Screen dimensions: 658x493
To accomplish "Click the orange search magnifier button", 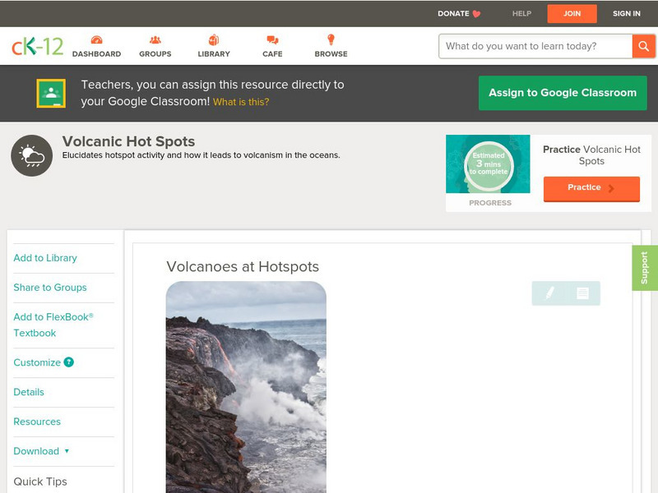I will click(x=642, y=46).
